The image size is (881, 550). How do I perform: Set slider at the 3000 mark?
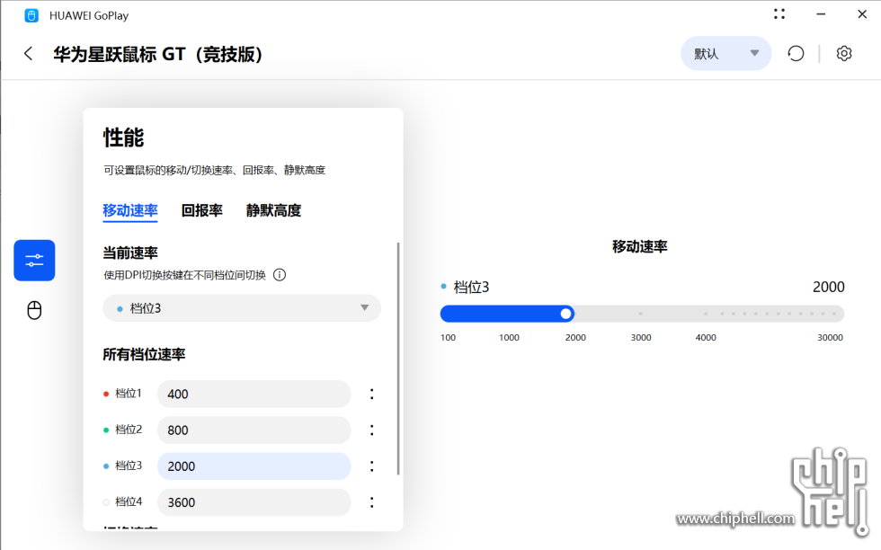(x=640, y=314)
